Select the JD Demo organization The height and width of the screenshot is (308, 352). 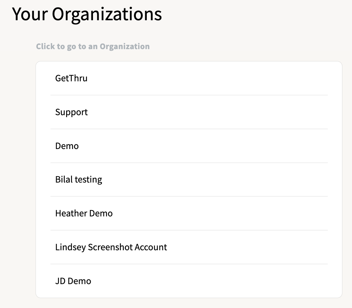(189, 281)
